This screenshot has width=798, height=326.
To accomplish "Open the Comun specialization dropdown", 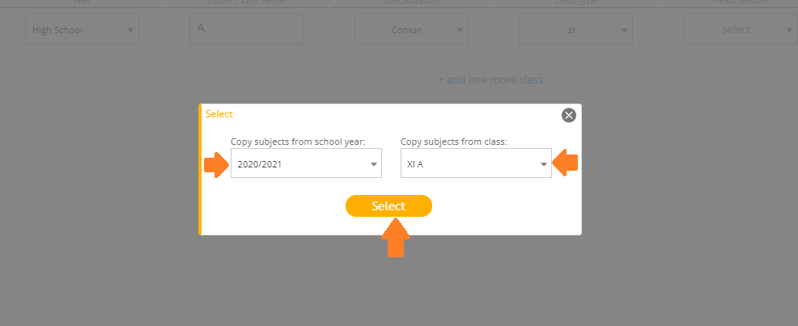I will coord(411,29).
